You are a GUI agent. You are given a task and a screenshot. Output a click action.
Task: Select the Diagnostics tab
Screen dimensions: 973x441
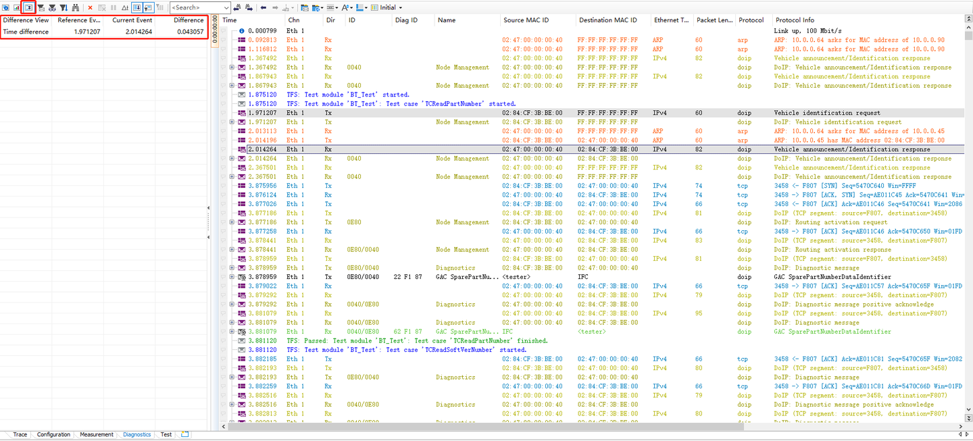tap(137, 434)
